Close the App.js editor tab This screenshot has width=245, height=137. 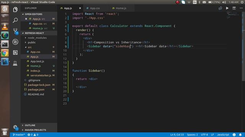click(80, 8)
